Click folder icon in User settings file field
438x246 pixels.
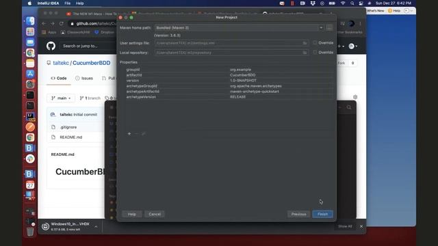click(x=305, y=43)
